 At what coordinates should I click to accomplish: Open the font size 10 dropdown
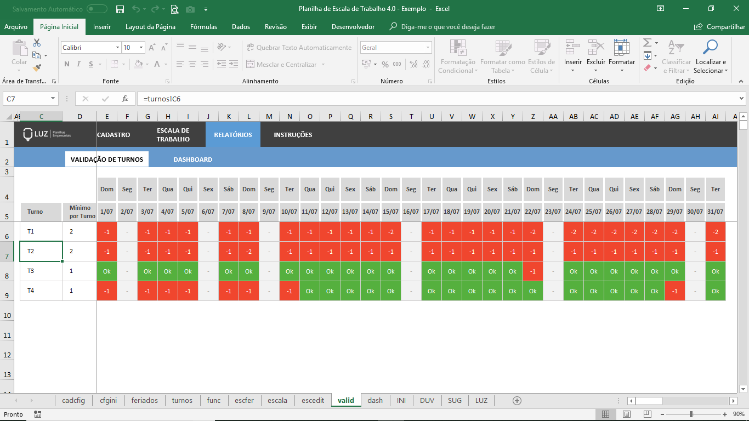point(140,48)
